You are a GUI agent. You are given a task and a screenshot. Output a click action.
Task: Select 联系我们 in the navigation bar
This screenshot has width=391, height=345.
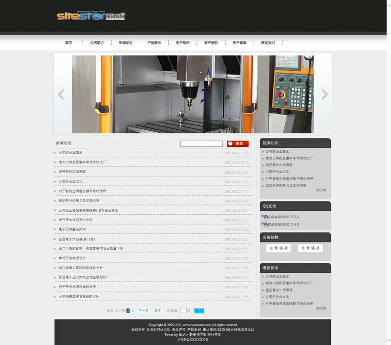click(x=268, y=43)
